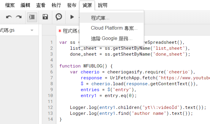Image resolution: width=210 pixels, height=124 pixels.
Task: Open the 編輯 menu
Action: tap(25, 5)
